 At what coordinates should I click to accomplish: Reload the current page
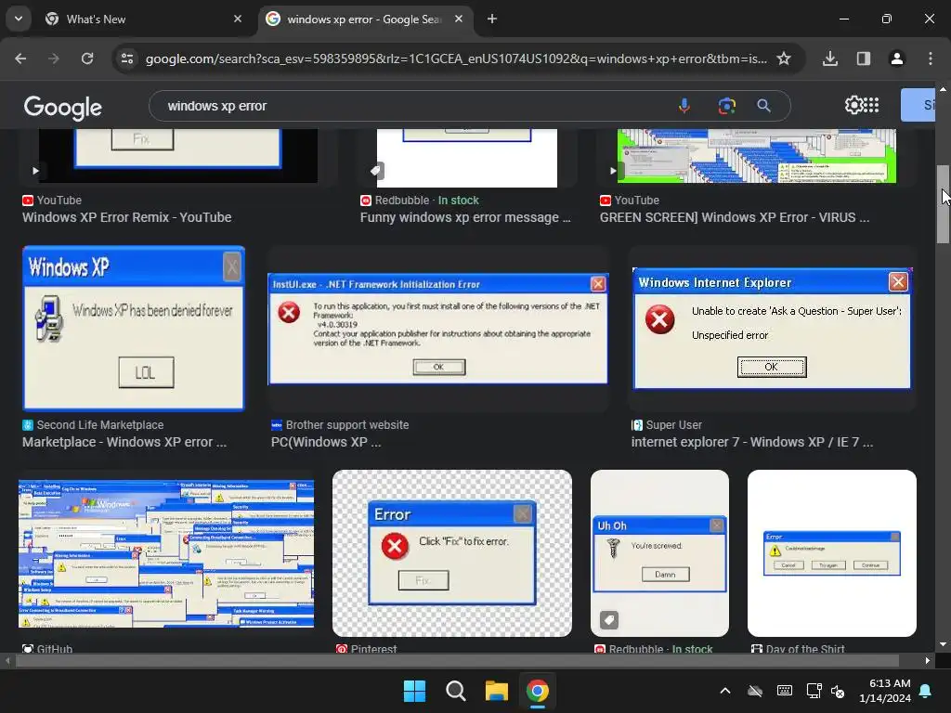click(87, 58)
